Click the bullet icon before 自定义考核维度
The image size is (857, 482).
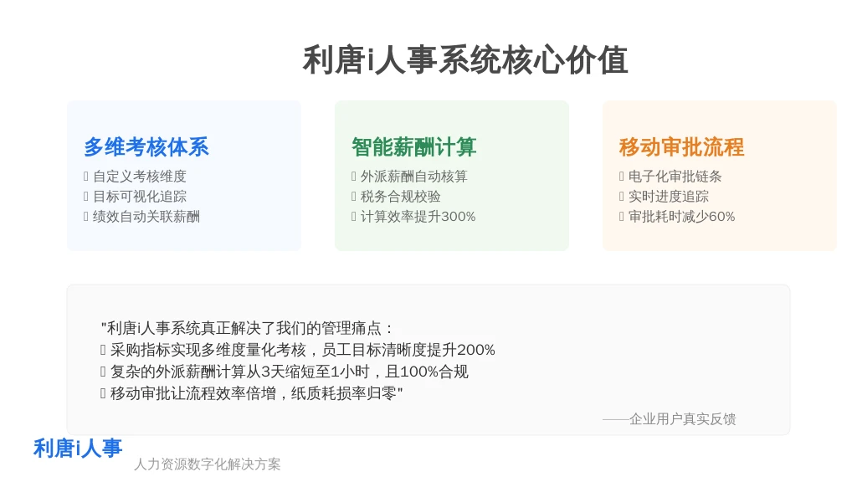click(x=86, y=177)
